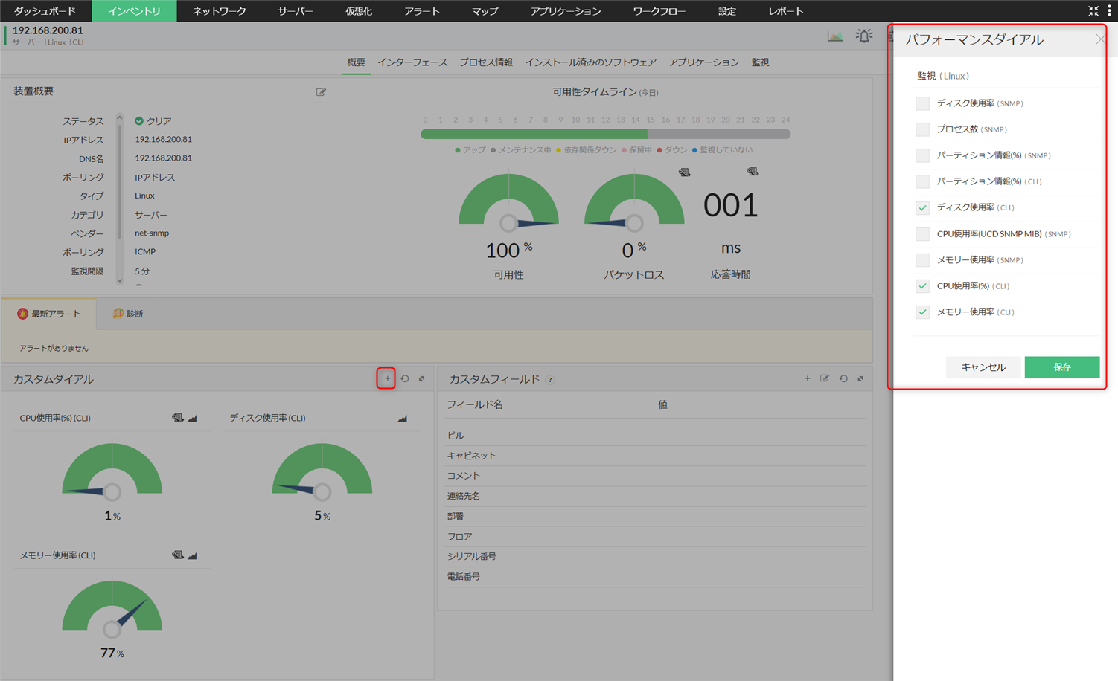Viewport: 1118px width, 681px height.
Task: Open threshold settings icon above 応答時間 value
Action: tap(753, 172)
